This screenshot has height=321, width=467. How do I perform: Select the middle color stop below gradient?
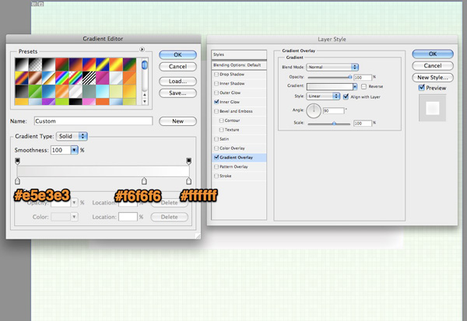144,181
